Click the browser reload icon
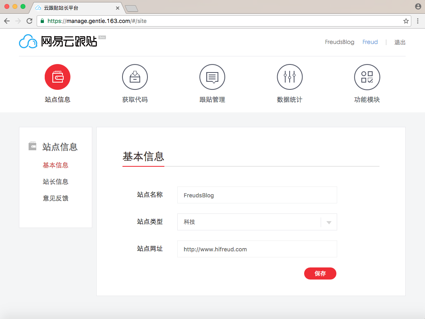The image size is (425, 319). coord(29,21)
